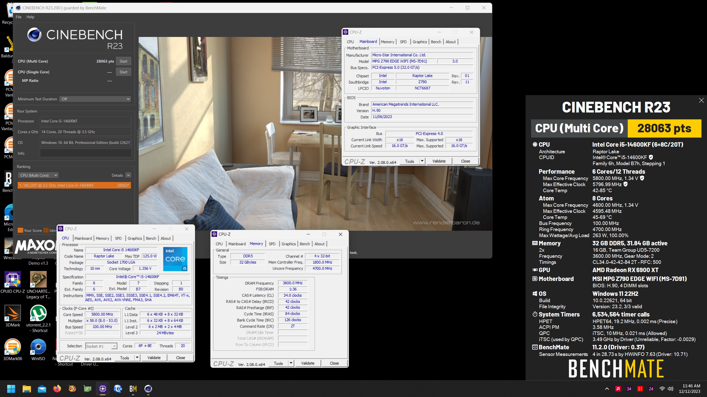Click the Info text field in Cinebench

tap(86, 153)
